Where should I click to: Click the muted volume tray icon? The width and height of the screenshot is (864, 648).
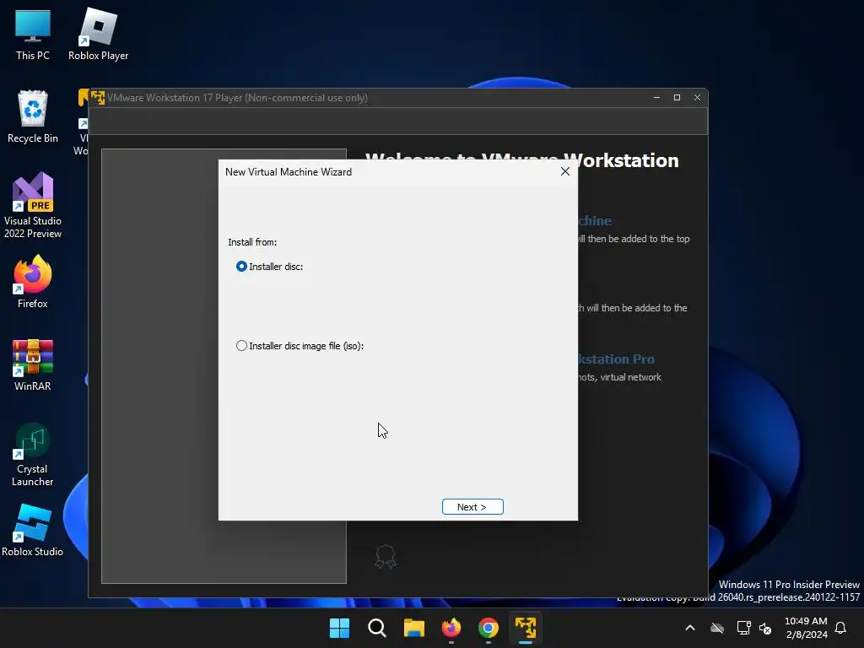tap(764, 628)
